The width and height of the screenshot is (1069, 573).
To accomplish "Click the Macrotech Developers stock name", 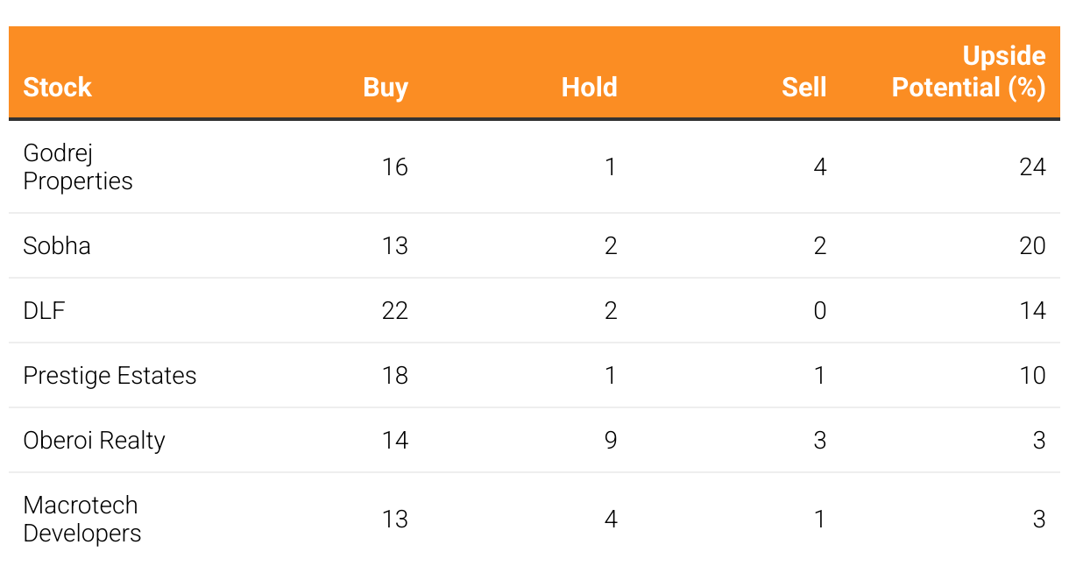I will (81, 519).
